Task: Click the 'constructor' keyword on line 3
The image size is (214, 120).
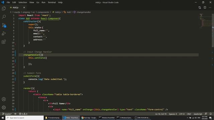Action: tap(30, 21)
